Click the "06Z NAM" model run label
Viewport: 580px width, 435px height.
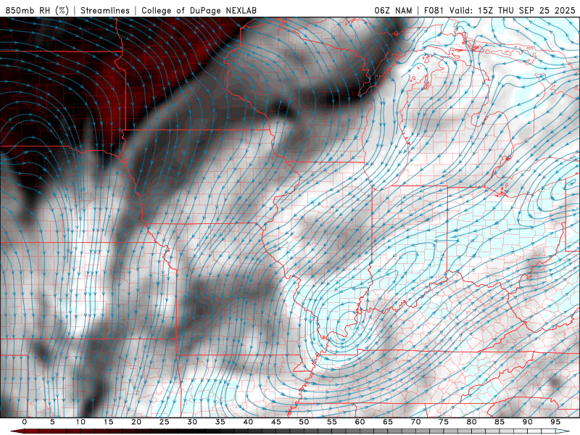coord(393,11)
